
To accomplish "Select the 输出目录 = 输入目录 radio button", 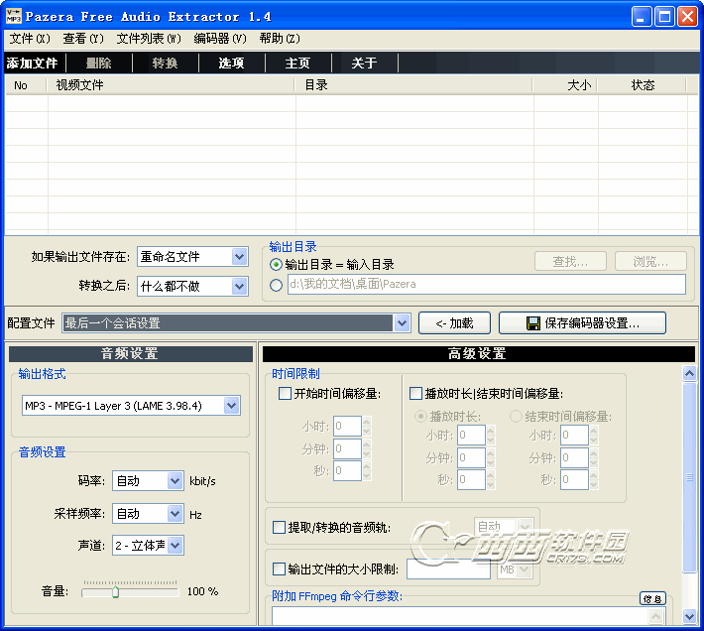I will (x=277, y=265).
